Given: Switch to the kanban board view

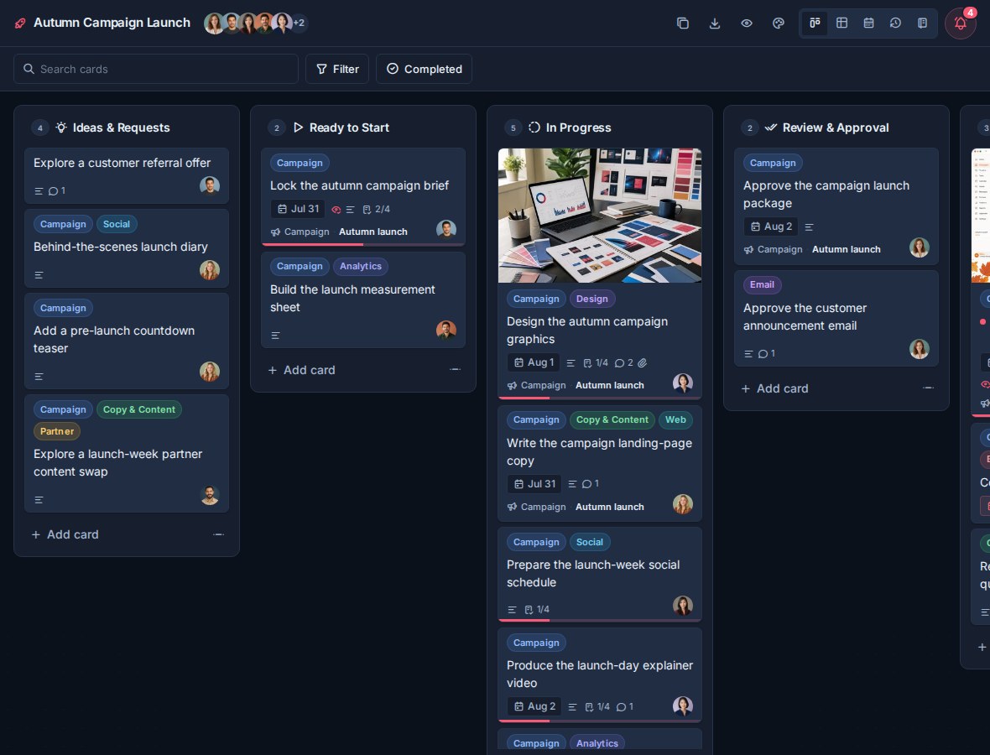Looking at the screenshot, I should point(815,23).
